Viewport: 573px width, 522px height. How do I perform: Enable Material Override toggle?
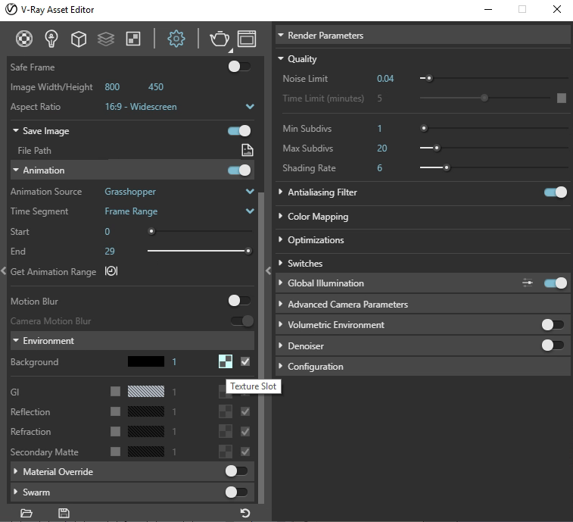click(236, 471)
